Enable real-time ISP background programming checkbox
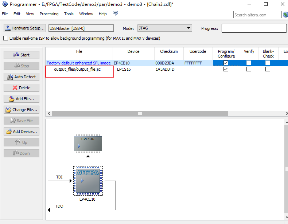 (6, 38)
